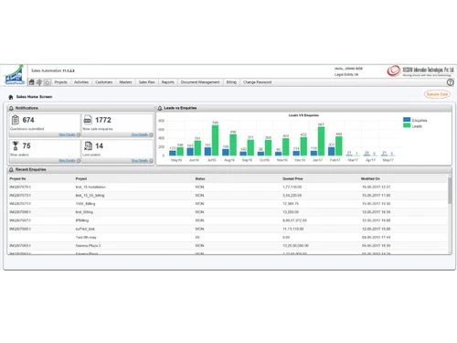This screenshot has height=343, width=457.
Task: Click the round icon after Won orders View Details
Action: (x=79, y=161)
